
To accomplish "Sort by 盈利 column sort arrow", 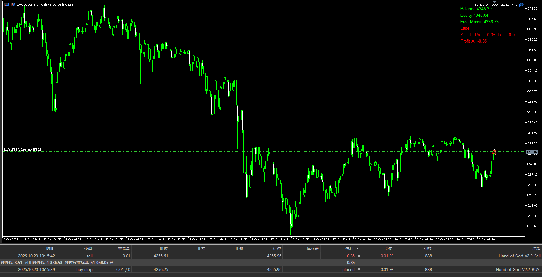I will (357, 249).
